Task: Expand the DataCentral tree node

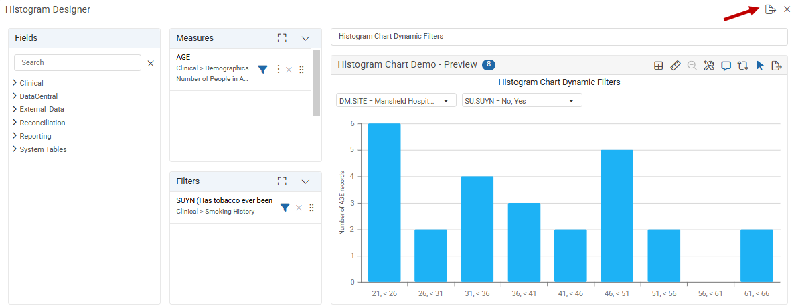Action: (15, 96)
